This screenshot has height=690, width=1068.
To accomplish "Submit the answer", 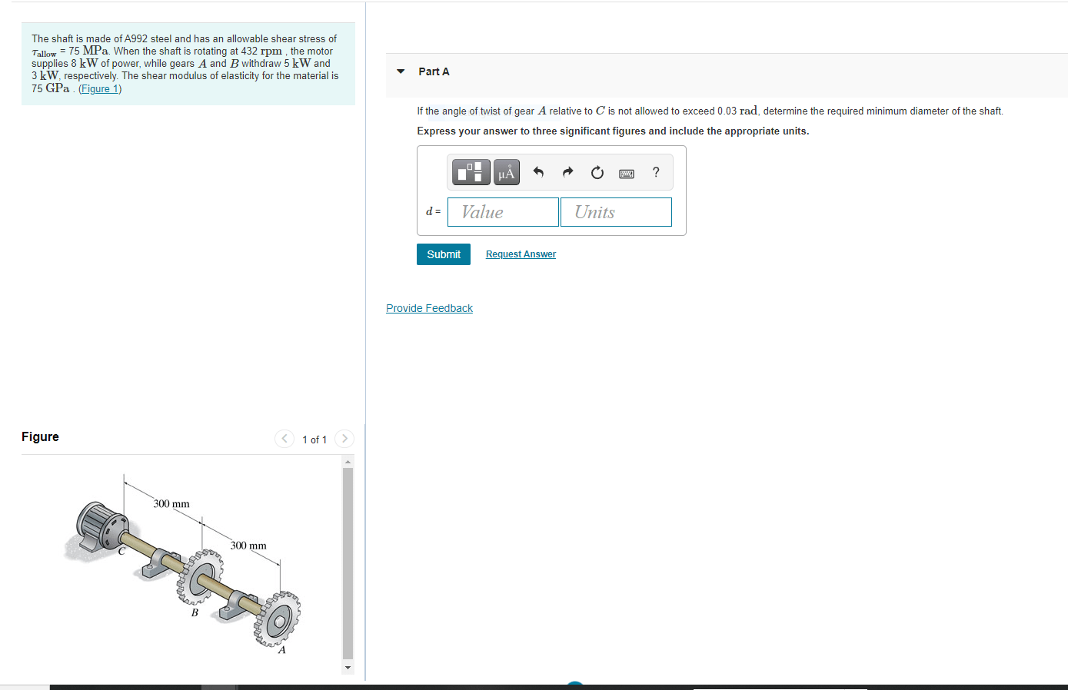I will click(444, 254).
